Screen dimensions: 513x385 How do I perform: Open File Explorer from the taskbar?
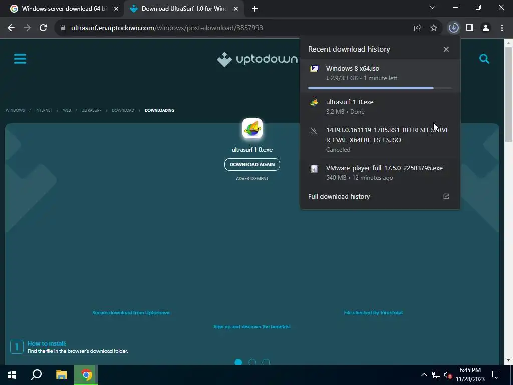(x=61, y=375)
